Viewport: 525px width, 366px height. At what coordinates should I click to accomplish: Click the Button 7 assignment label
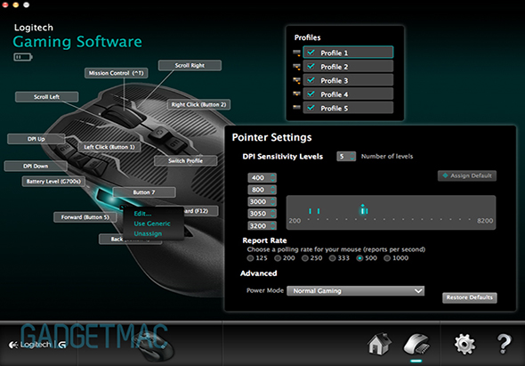click(144, 192)
